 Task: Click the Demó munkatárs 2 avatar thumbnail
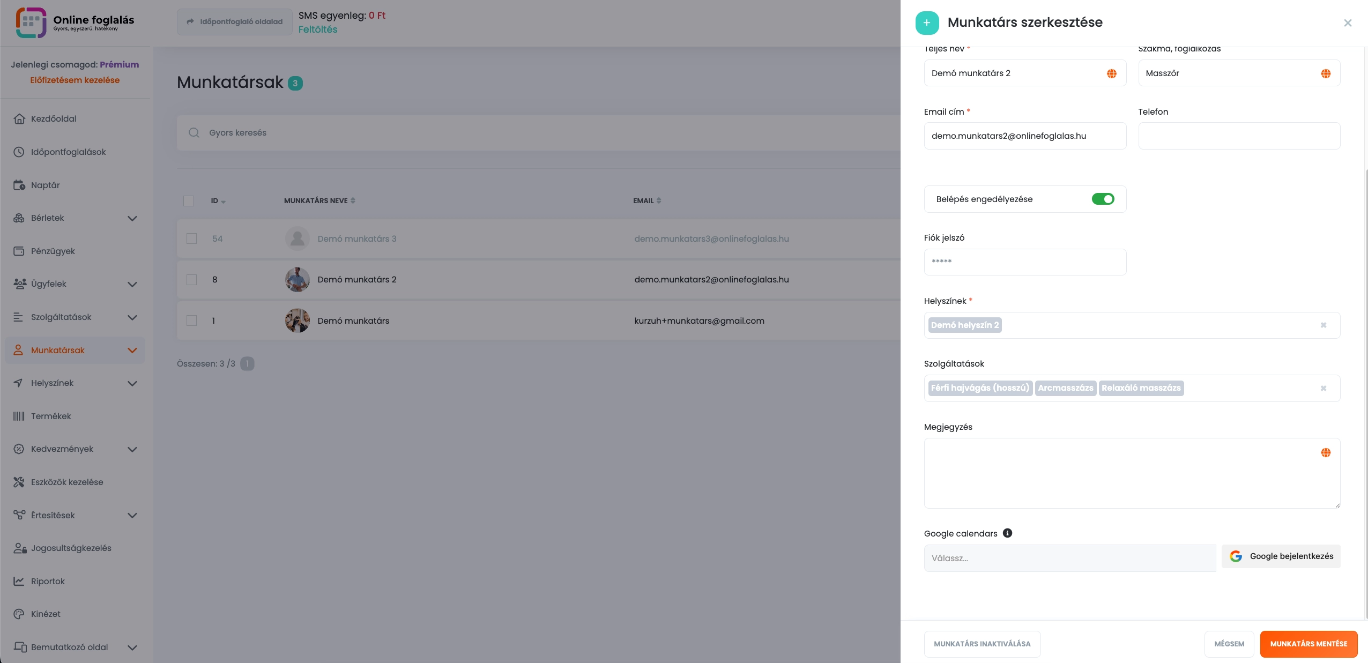coord(297,280)
